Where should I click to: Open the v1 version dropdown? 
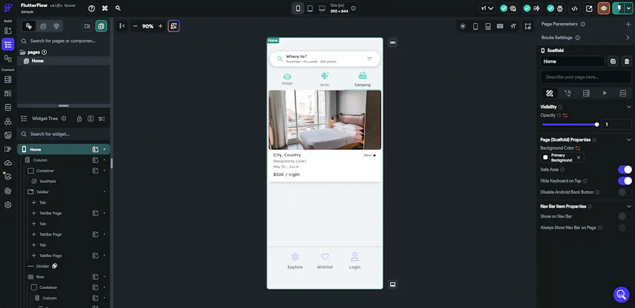[x=487, y=8]
